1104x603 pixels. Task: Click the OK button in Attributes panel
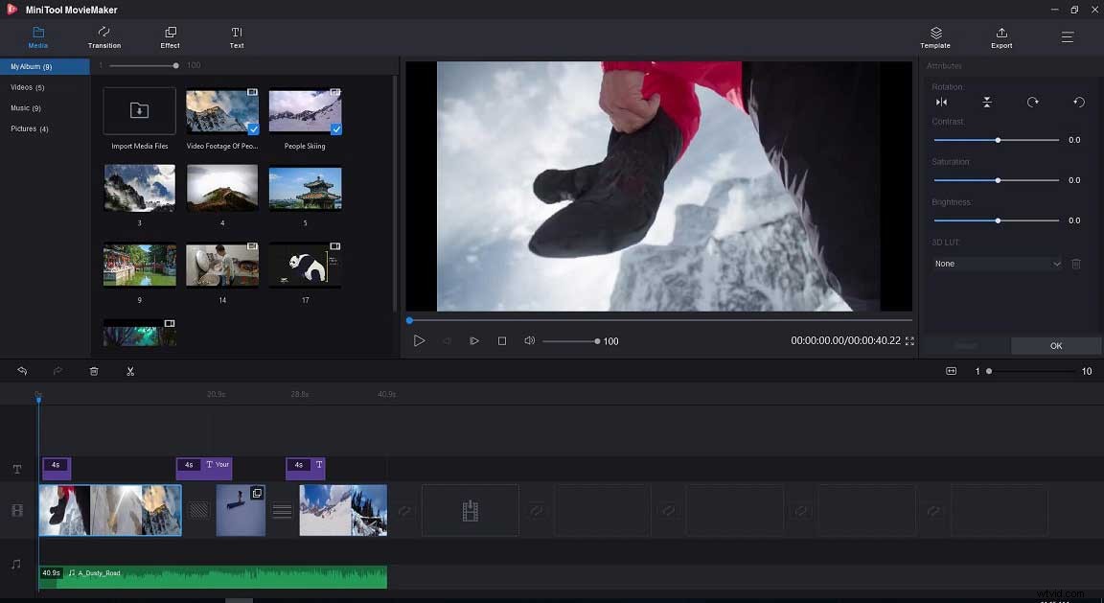[x=1055, y=345]
